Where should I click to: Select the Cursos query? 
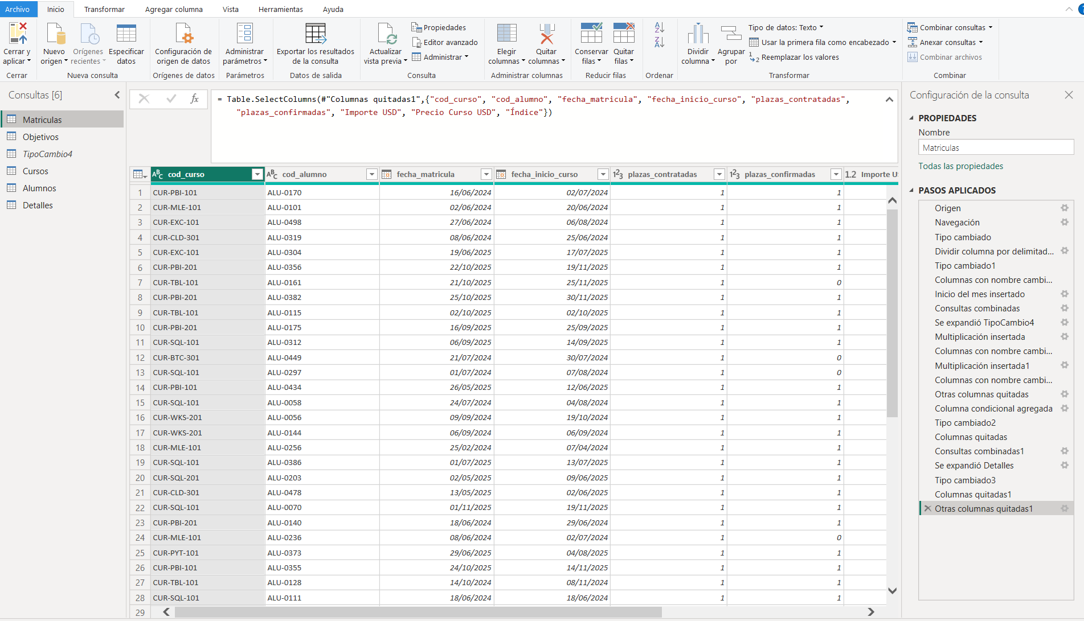pyautogui.click(x=35, y=171)
